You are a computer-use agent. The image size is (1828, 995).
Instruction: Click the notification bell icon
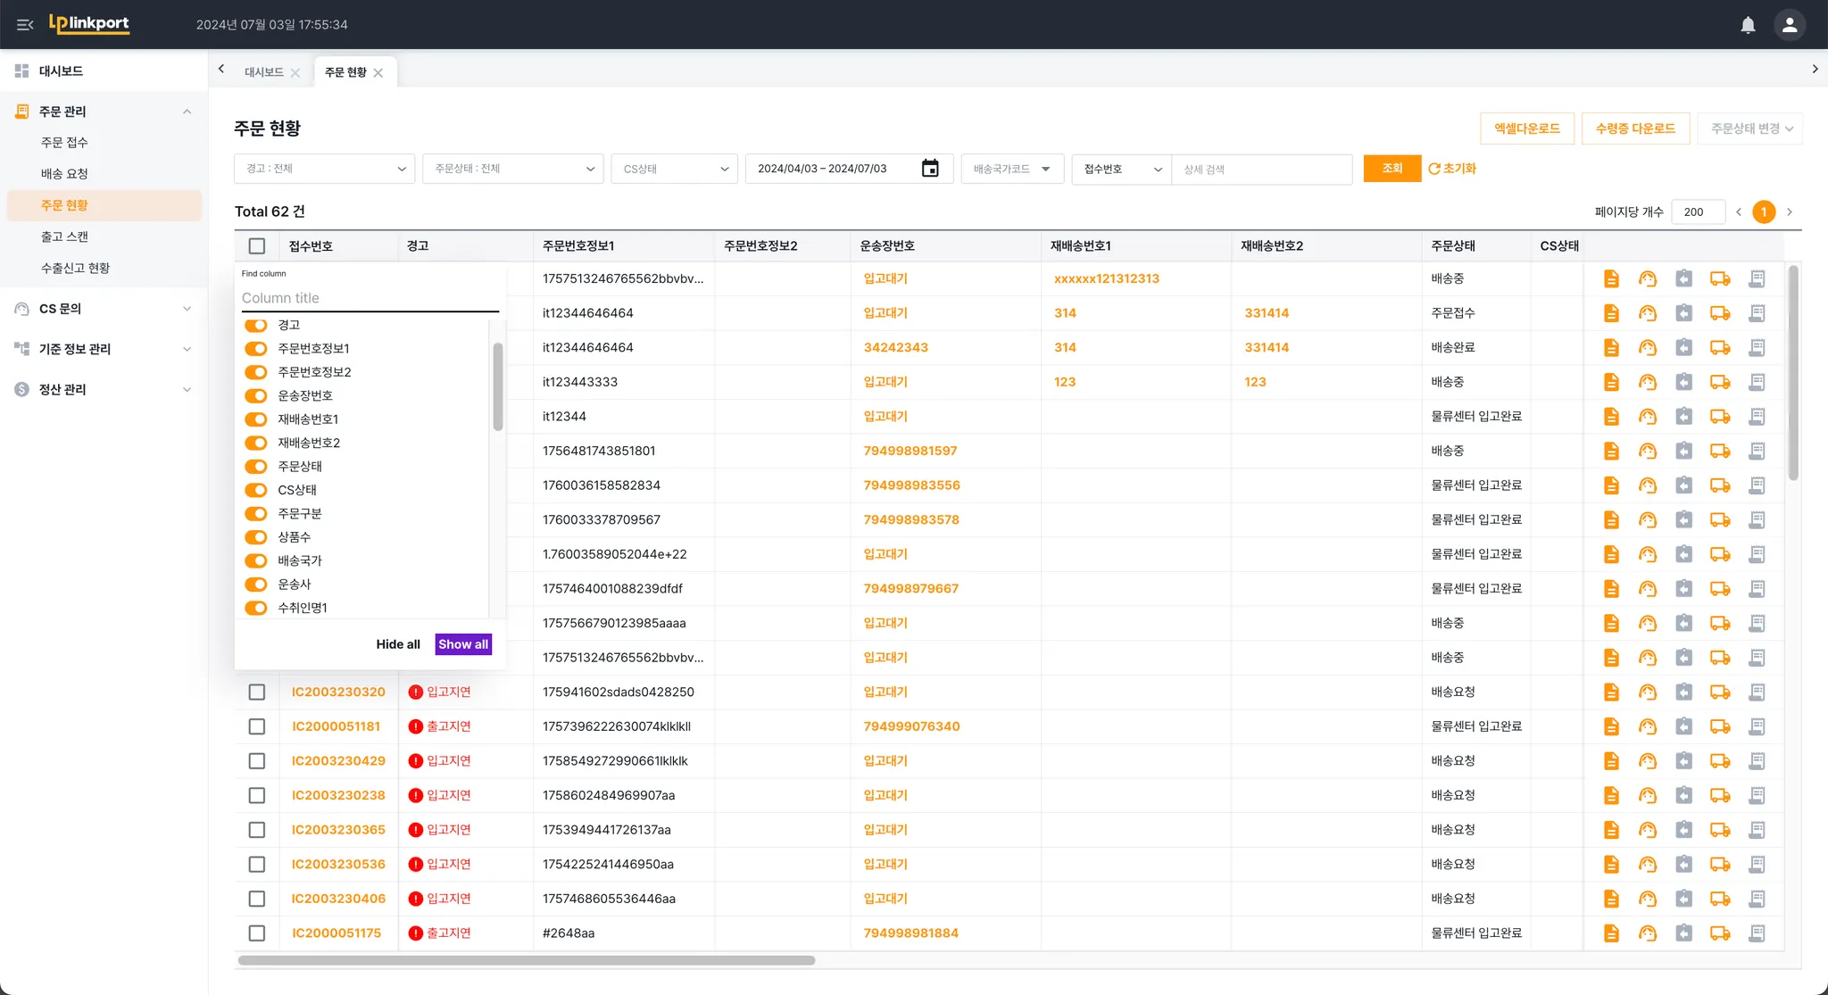tap(1748, 25)
